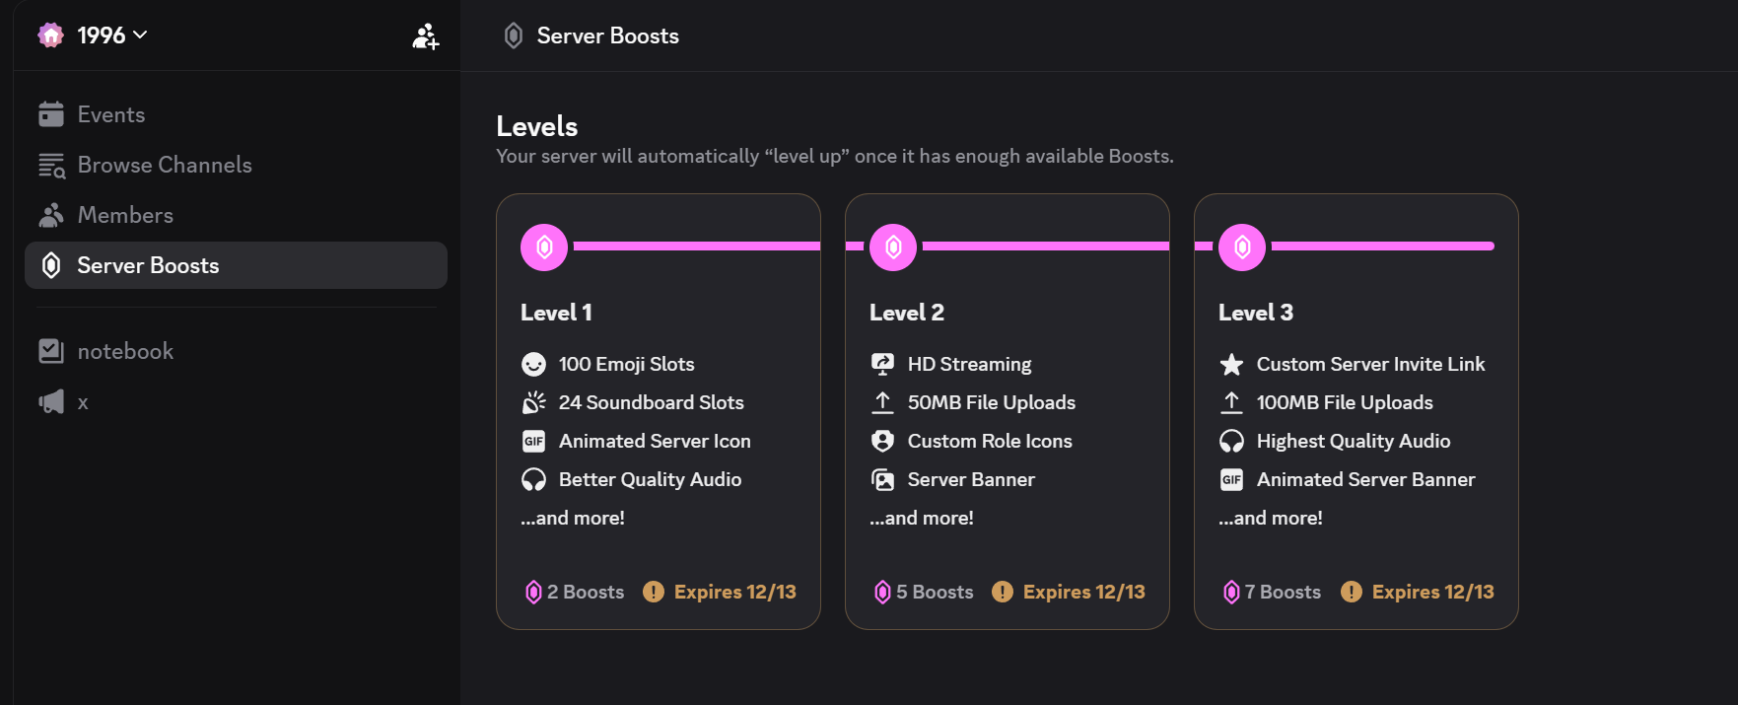
Task: Click the Custom Role Icons text
Action: click(990, 441)
